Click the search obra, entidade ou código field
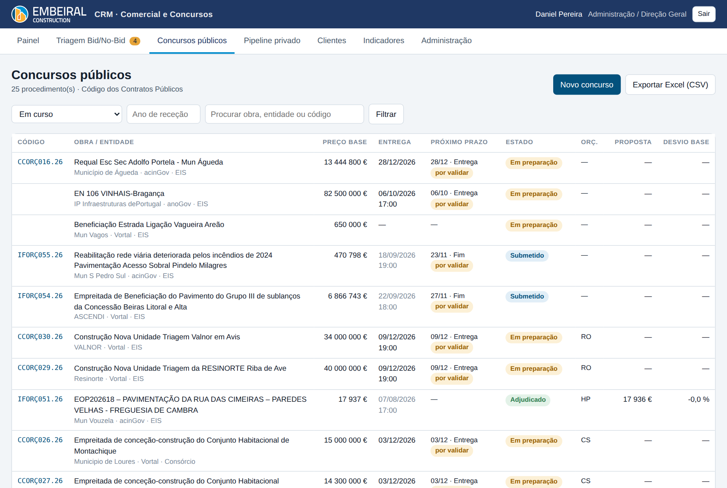Image resolution: width=727 pixels, height=488 pixels. pos(284,114)
